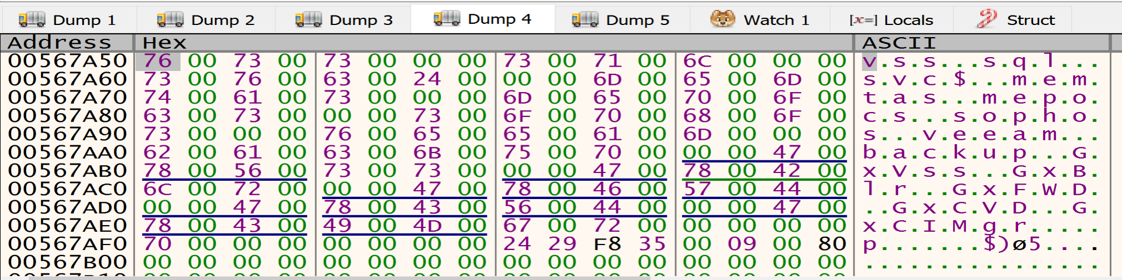The width and height of the screenshot is (1122, 280).
Task: Click the active Dump 4 tab icon
Action: [446, 19]
